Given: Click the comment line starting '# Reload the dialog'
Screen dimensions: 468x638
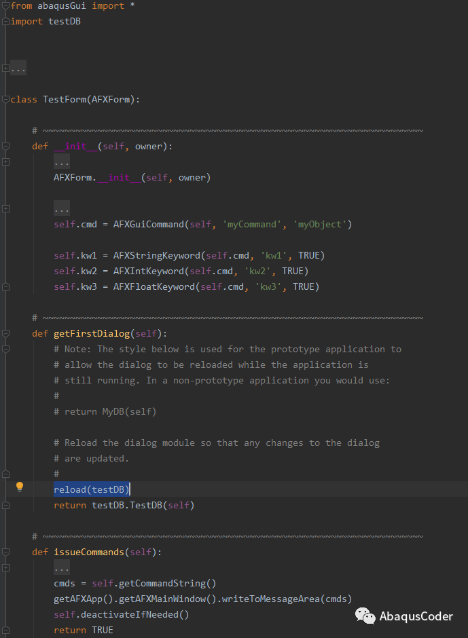Looking at the screenshot, I should tap(217, 443).
